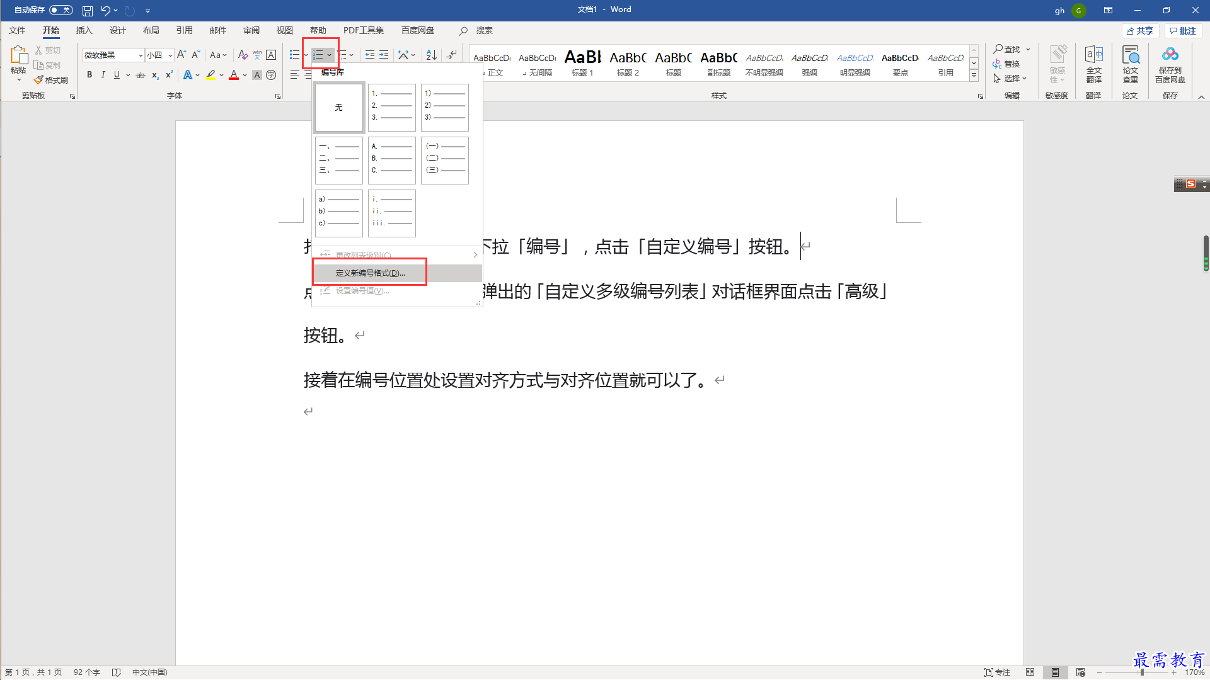Choose Define New Number Format (定义新编号格式) menu item
1210x680 pixels.
[398, 273]
